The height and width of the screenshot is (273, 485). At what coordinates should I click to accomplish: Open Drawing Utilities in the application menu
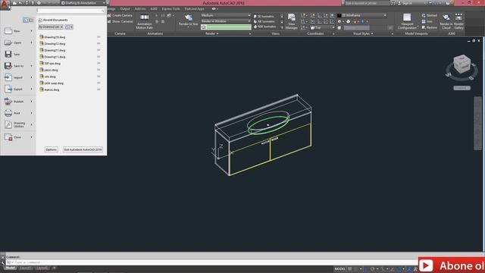[x=17, y=124]
